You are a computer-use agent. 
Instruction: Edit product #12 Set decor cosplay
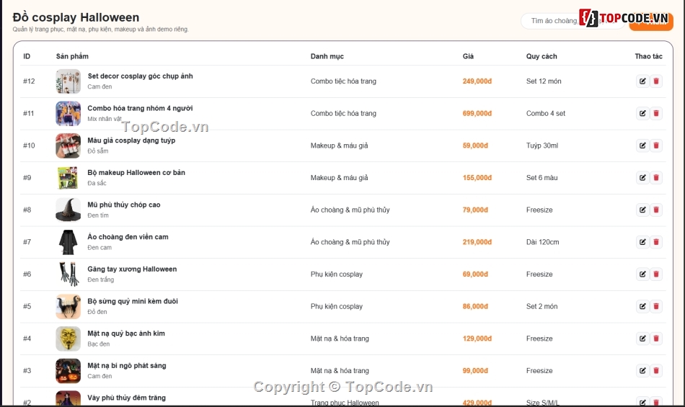[x=642, y=81]
